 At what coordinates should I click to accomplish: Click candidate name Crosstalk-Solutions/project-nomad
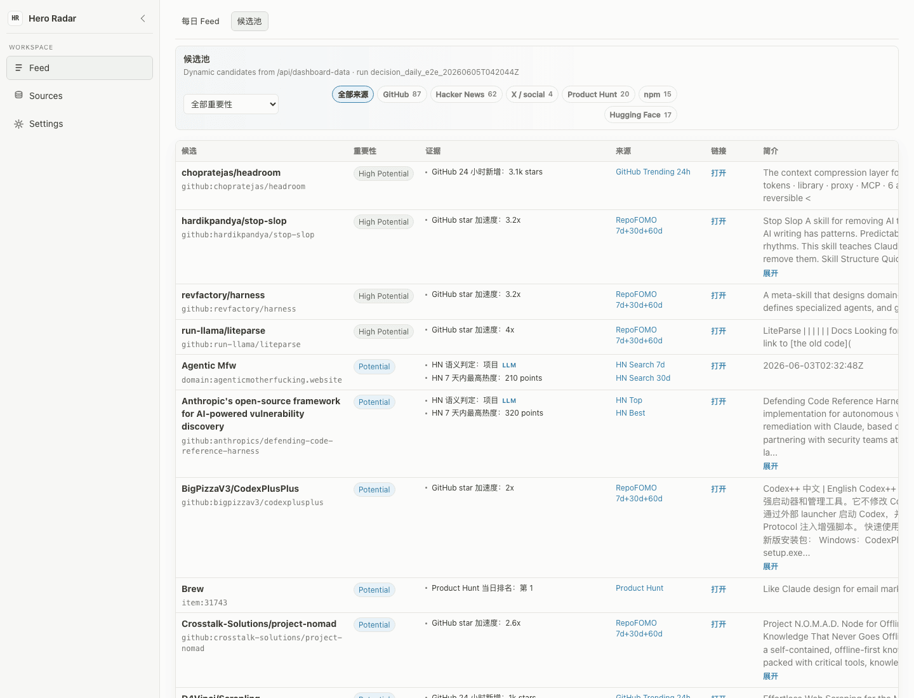click(259, 624)
